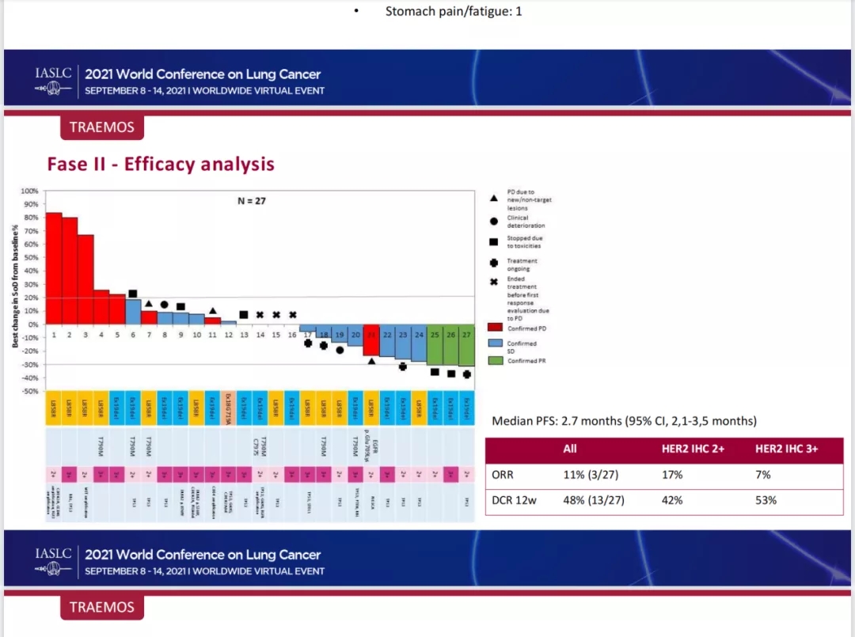Screen dimensions: 855x637
Task: Select the HER2 IHC 2+ column header
Action: point(692,449)
